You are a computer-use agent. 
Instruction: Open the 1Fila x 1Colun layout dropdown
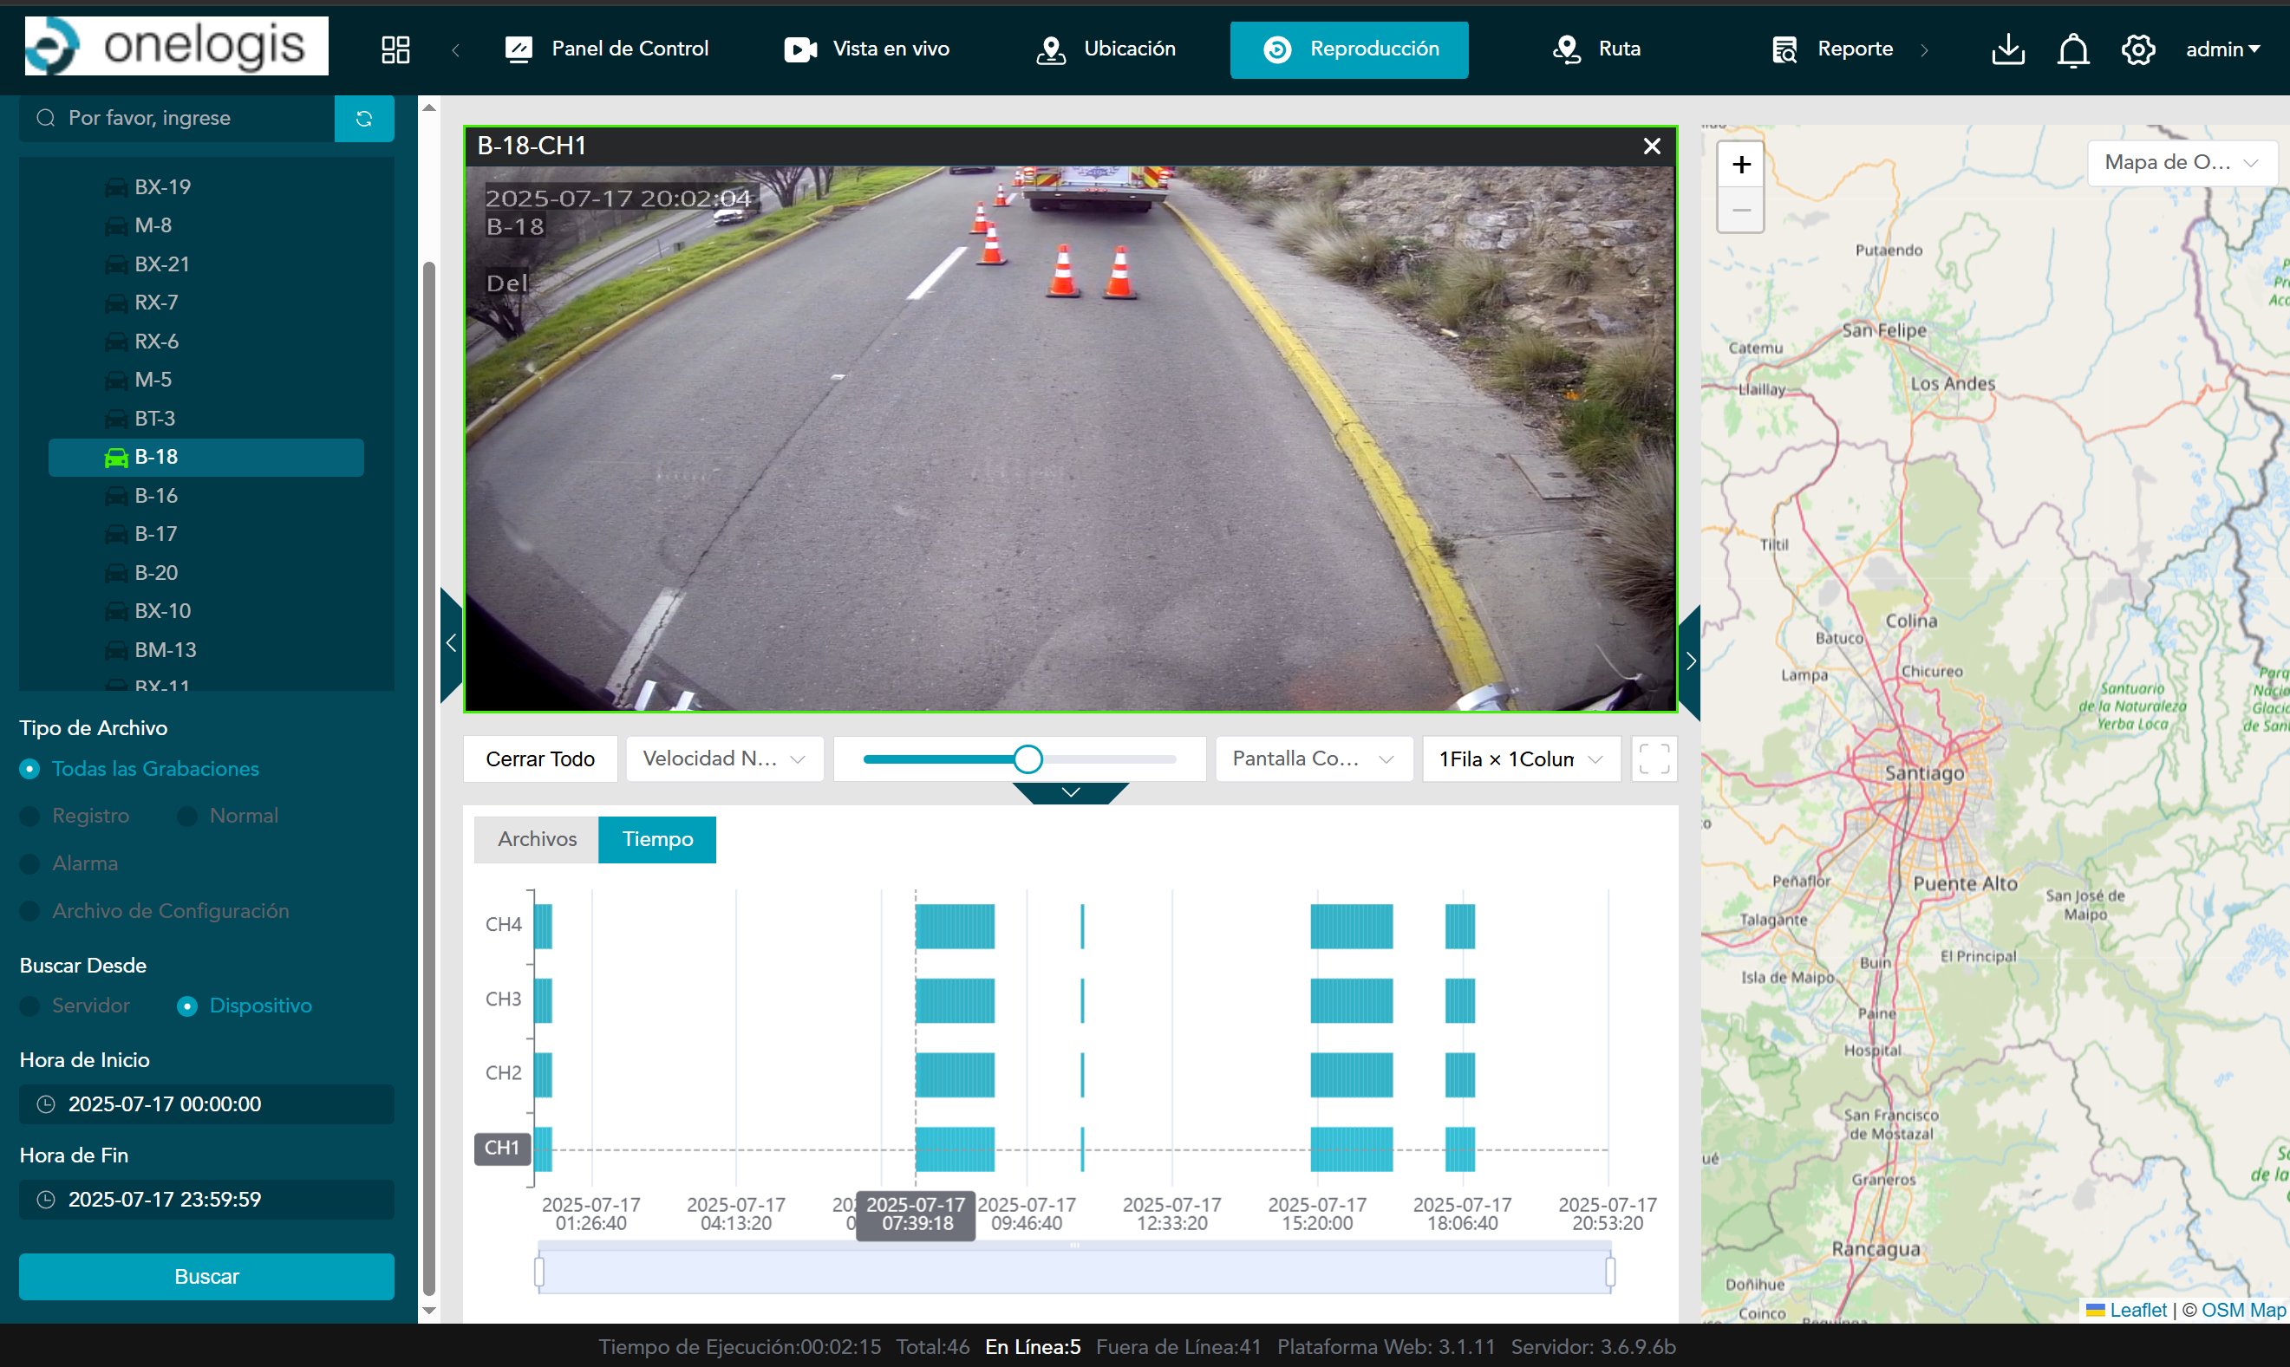point(1521,759)
